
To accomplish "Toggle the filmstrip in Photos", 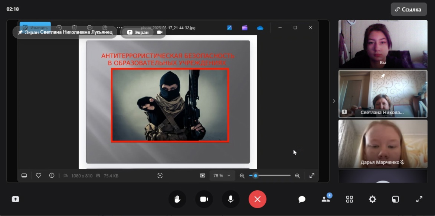I will 24,176.
